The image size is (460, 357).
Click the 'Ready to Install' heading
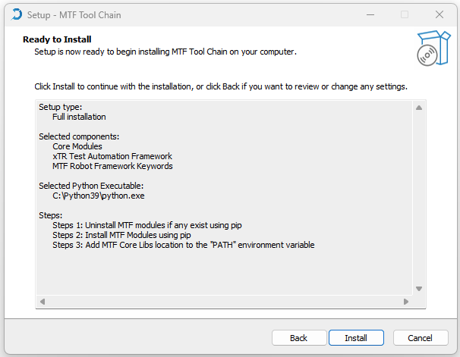[x=57, y=39]
